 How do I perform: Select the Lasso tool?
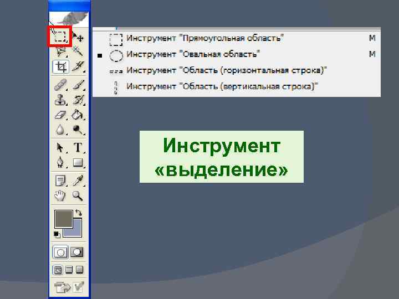click(60, 51)
